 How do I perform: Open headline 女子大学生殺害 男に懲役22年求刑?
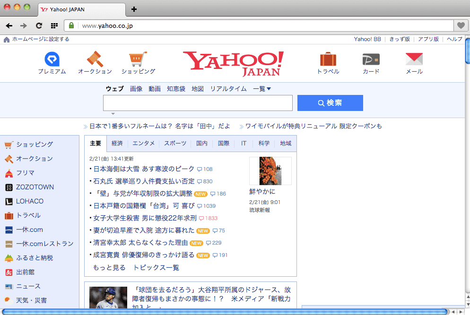point(145,218)
